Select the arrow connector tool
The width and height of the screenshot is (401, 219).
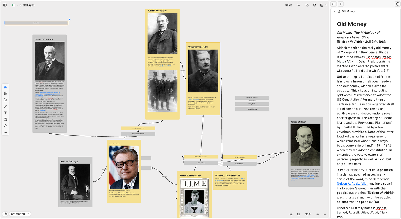5,106
